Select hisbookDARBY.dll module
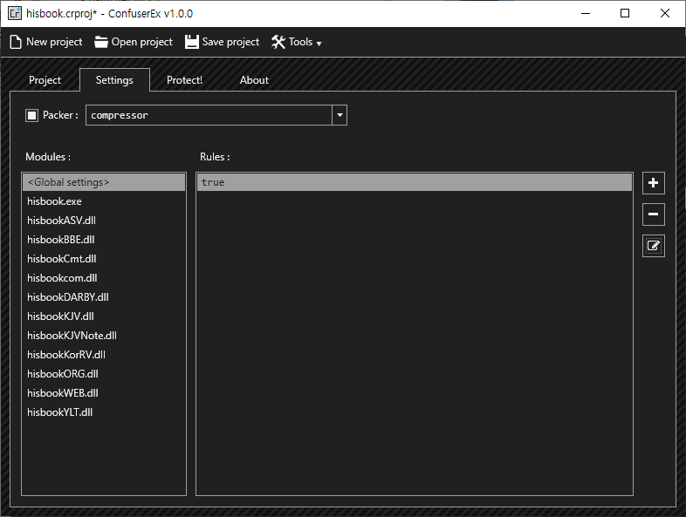686x517 pixels. pos(104,297)
